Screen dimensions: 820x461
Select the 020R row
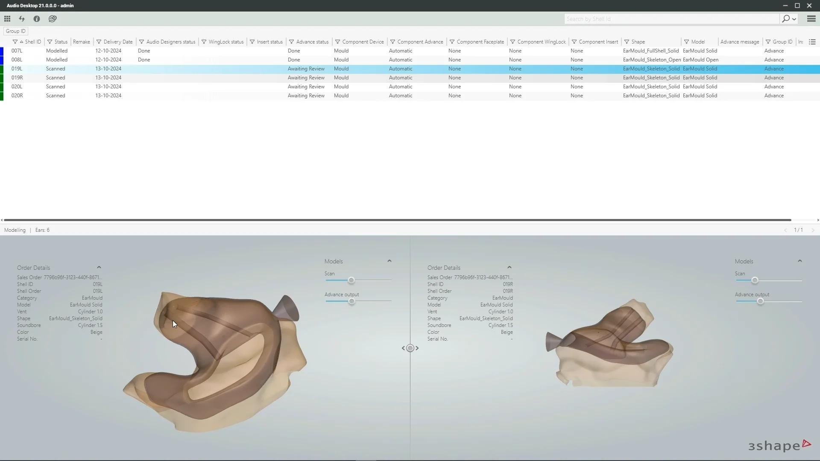pyautogui.click(x=17, y=96)
